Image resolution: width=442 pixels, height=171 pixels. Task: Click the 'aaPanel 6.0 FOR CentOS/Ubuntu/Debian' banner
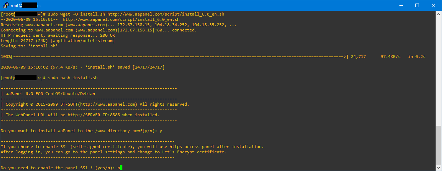point(50,94)
